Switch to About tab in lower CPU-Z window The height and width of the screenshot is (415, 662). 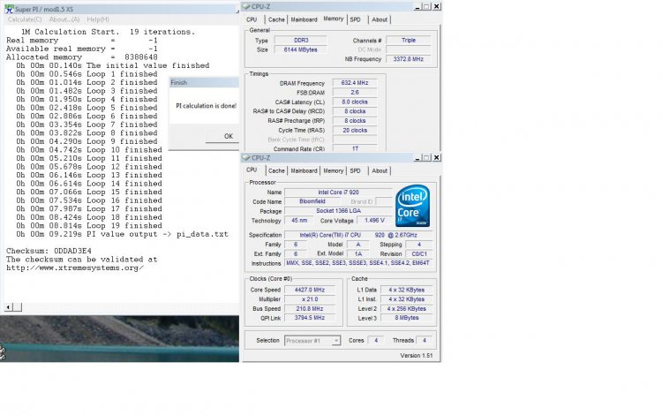point(380,170)
